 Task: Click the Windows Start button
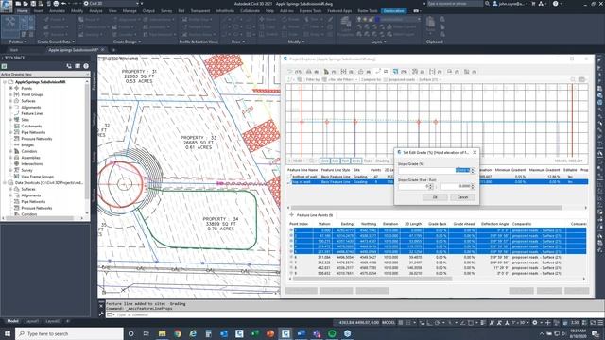(x=8, y=333)
